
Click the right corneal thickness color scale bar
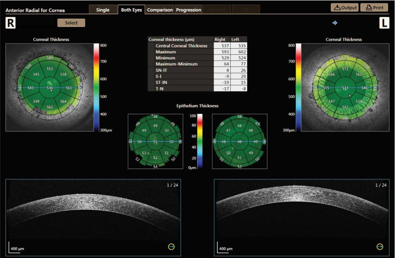tap(97, 87)
